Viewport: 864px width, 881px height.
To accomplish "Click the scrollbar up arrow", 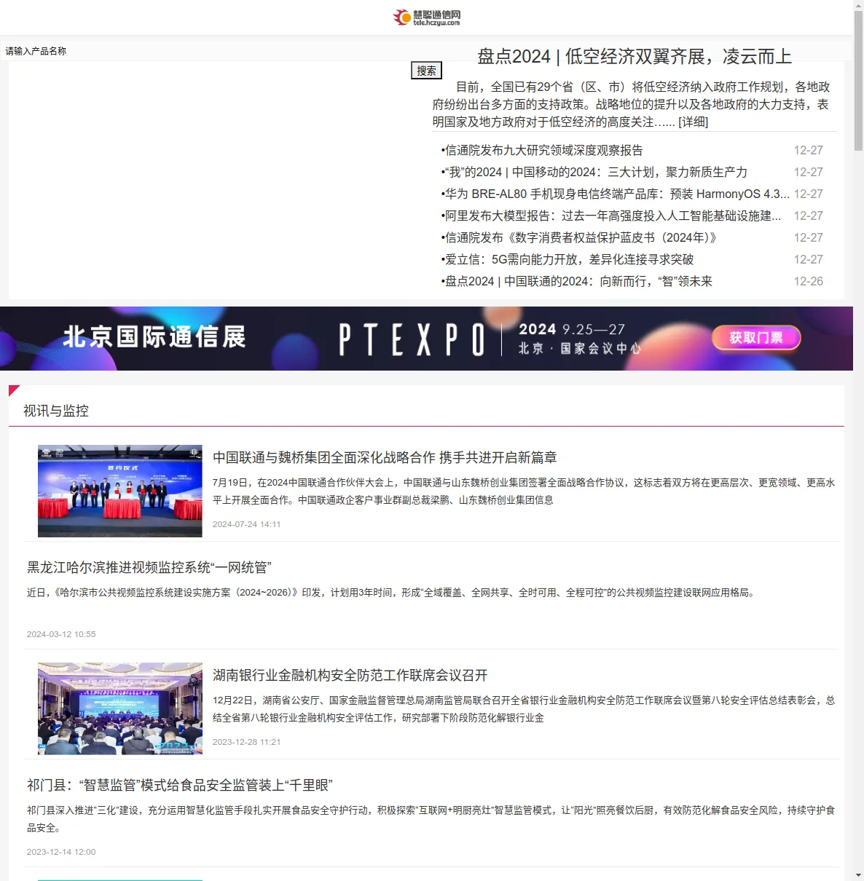I will [x=858, y=5].
